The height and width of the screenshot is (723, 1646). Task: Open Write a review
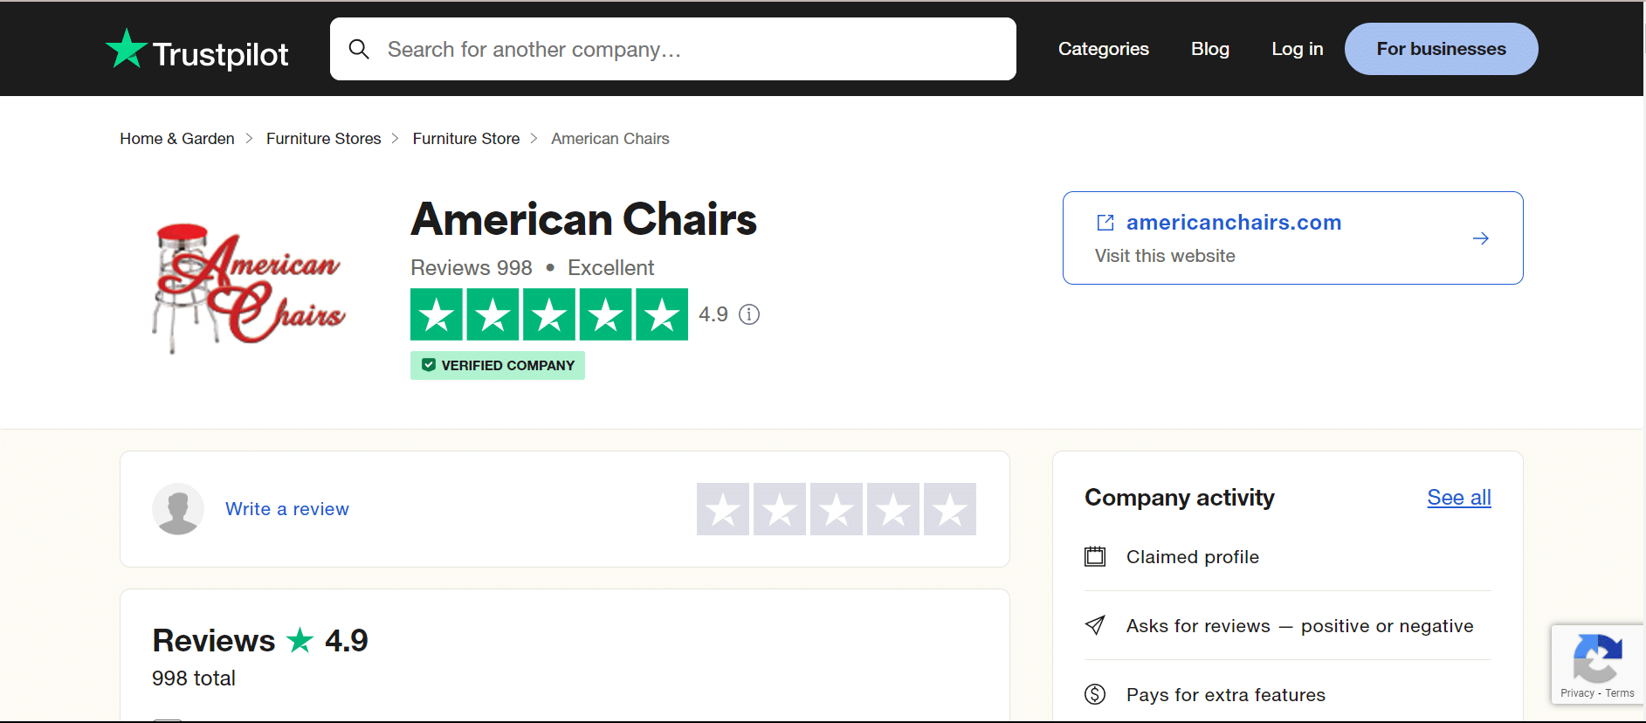click(x=286, y=508)
